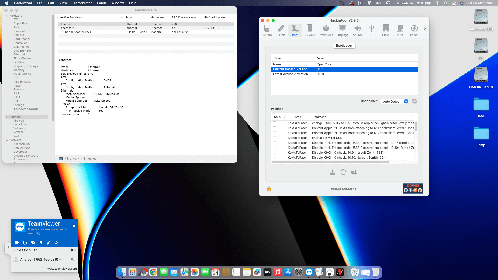Select the USB toolbar icon in Hackintool
This screenshot has width=498, height=280.
pyautogui.click(x=371, y=31)
